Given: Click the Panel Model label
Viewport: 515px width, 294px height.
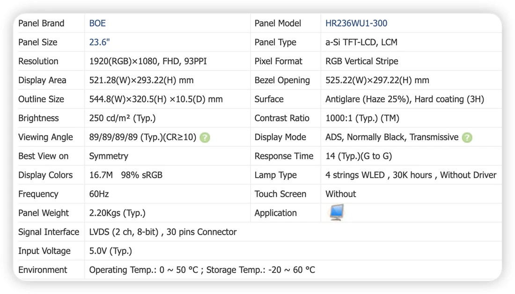Looking at the screenshot, I should [x=278, y=23].
